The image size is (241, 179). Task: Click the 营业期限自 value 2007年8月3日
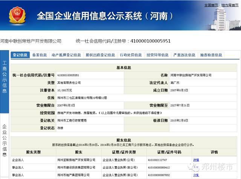point(66,106)
